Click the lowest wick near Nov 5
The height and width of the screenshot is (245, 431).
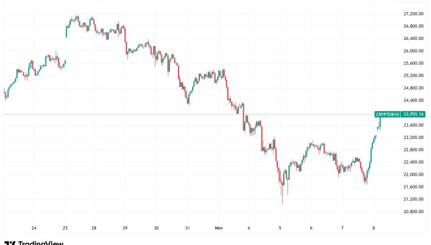(x=282, y=201)
